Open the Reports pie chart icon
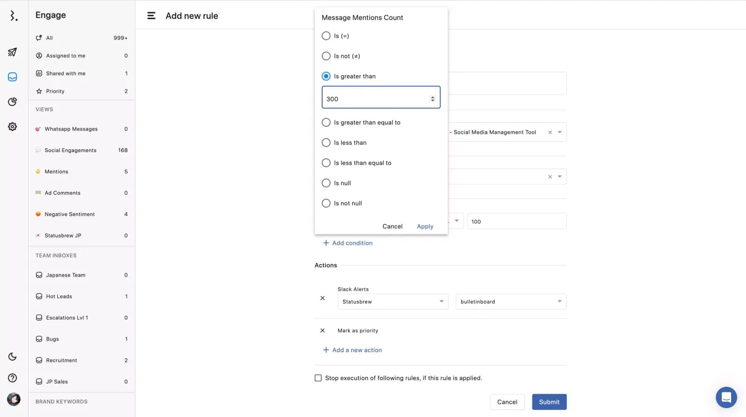This screenshot has height=417, width=746. [x=13, y=102]
